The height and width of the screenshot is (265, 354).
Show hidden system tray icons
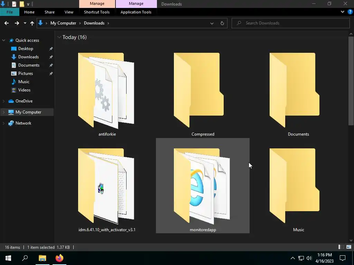coord(292,258)
